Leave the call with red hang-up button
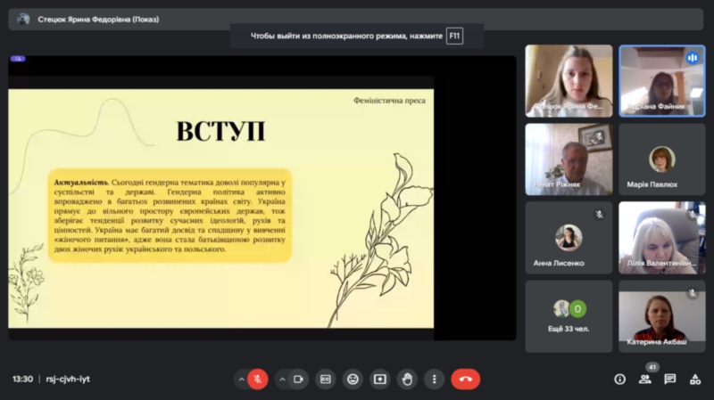This screenshot has height=400, width=714. (465, 379)
